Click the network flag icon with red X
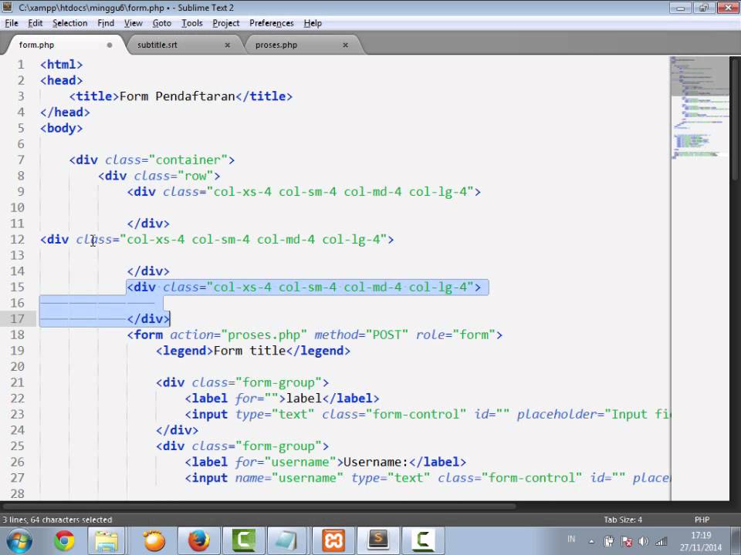The image size is (741, 555). click(x=626, y=541)
